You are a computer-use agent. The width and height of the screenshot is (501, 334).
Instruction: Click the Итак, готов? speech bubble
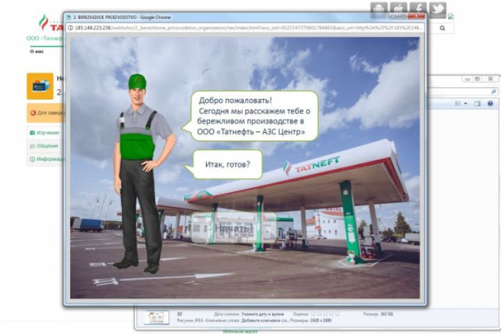227,165
